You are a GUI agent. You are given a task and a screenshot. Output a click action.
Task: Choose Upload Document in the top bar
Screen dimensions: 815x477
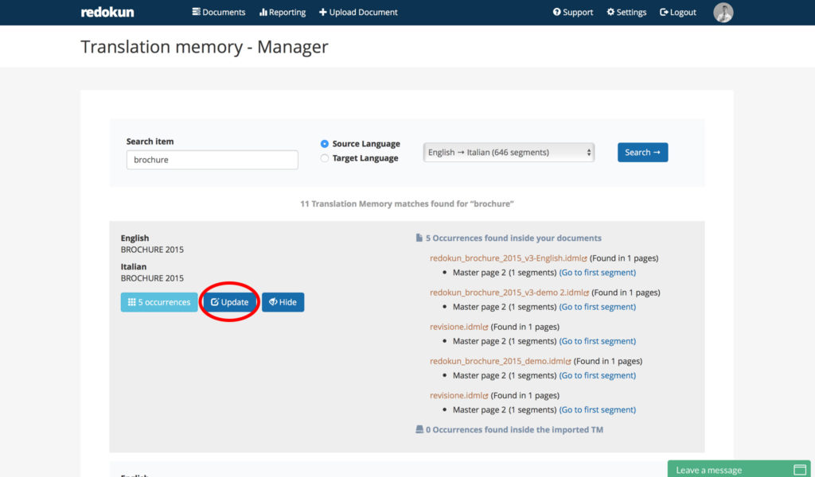point(358,12)
